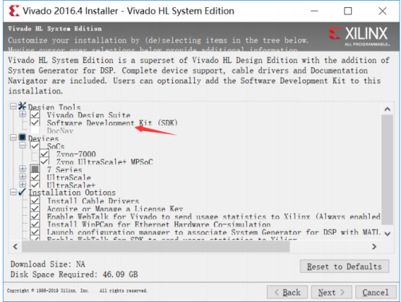Click the Design Tools wrench icon
Screen dimensions: 401x302
tap(22, 106)
